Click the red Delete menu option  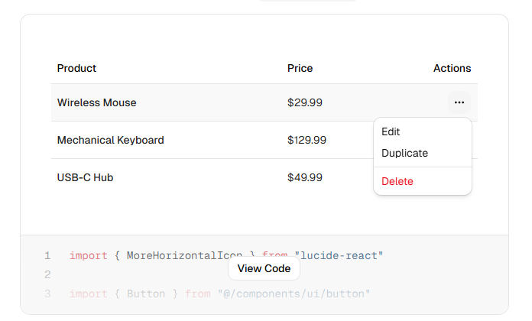[x=397, y=181]
